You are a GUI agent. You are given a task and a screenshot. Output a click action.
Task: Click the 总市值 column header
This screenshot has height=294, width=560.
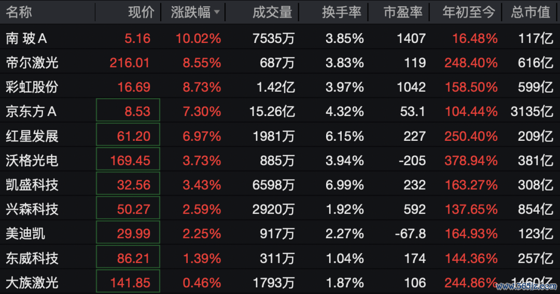530,12
